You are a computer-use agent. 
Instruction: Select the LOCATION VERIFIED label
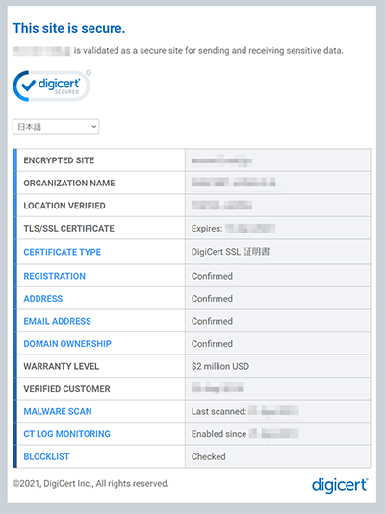click(64, 206)
